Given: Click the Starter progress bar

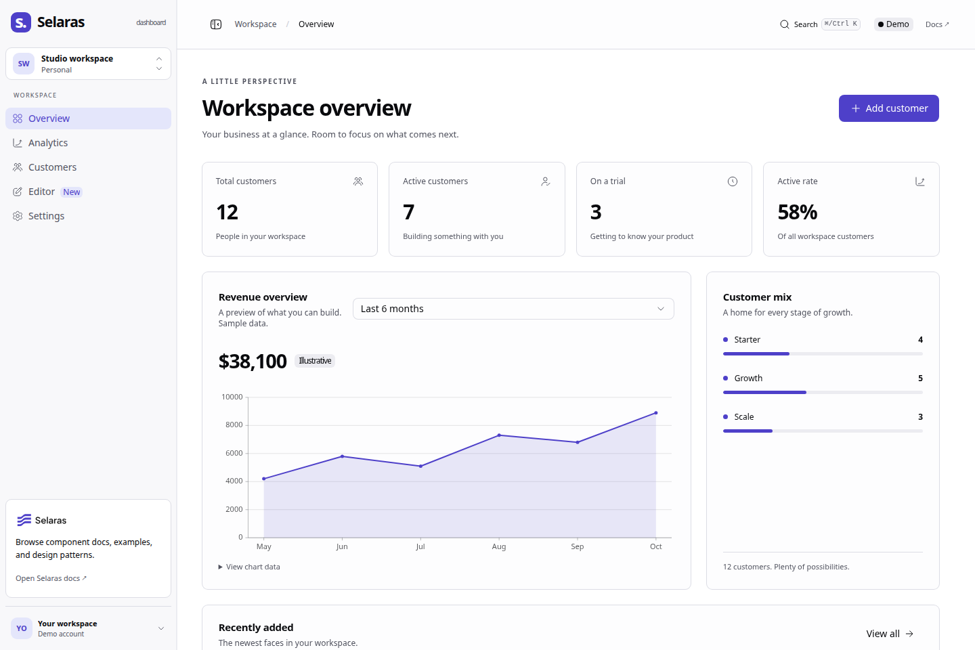Looking at the screenshot, I should click(823, 353).
